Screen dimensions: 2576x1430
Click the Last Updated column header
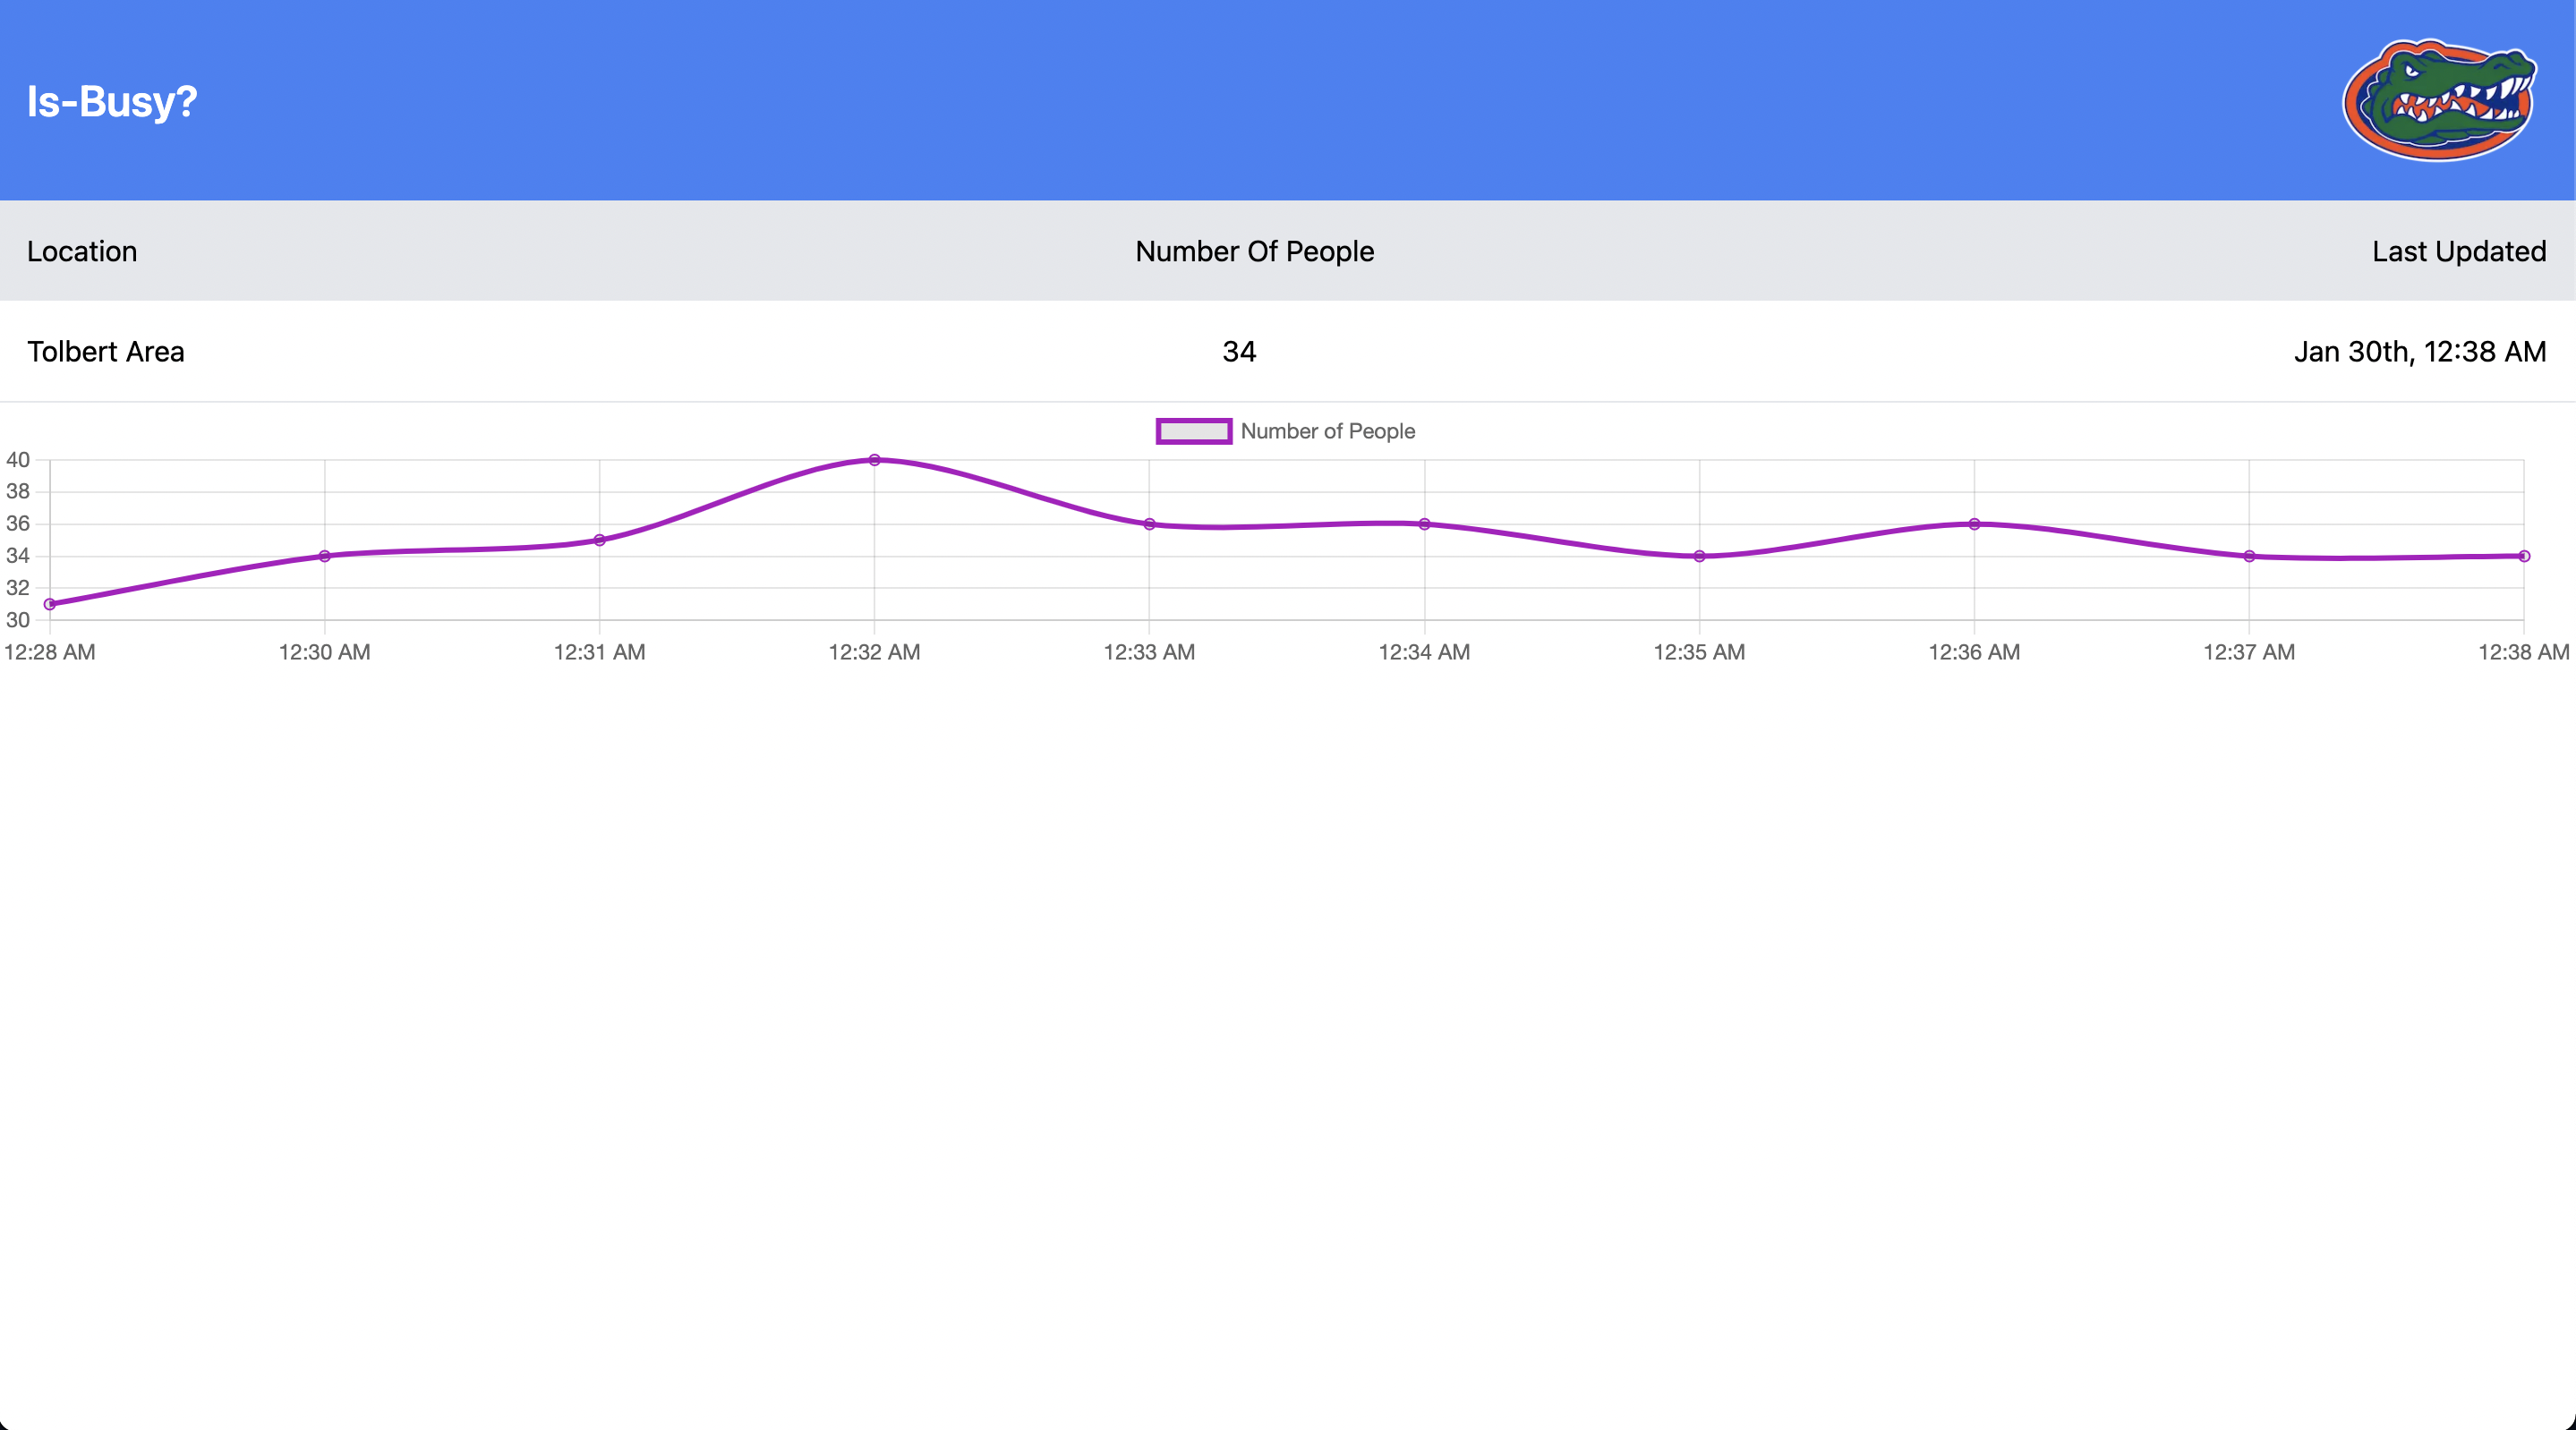pos(2458,251)
